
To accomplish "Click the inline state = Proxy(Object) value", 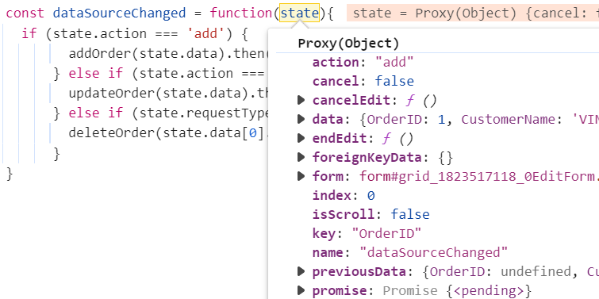I will [473, 13].
